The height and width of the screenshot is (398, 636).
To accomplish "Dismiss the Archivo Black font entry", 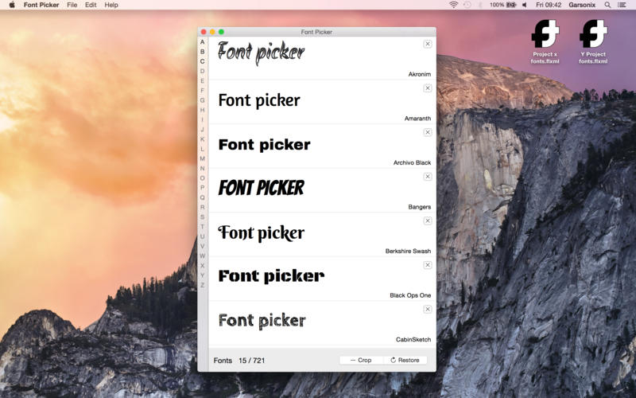I will pos(428,132).
